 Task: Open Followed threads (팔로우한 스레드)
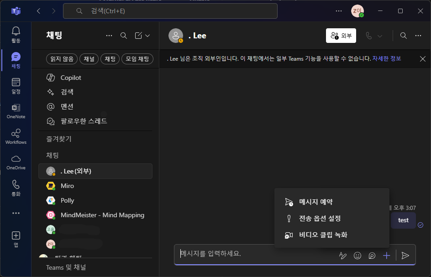click(95, 121)
